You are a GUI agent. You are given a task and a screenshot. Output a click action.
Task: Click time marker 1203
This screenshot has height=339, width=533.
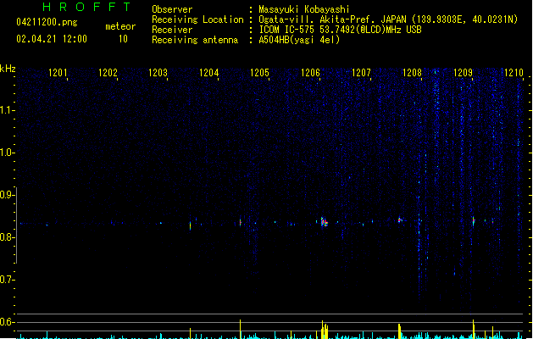click(158, 73)
